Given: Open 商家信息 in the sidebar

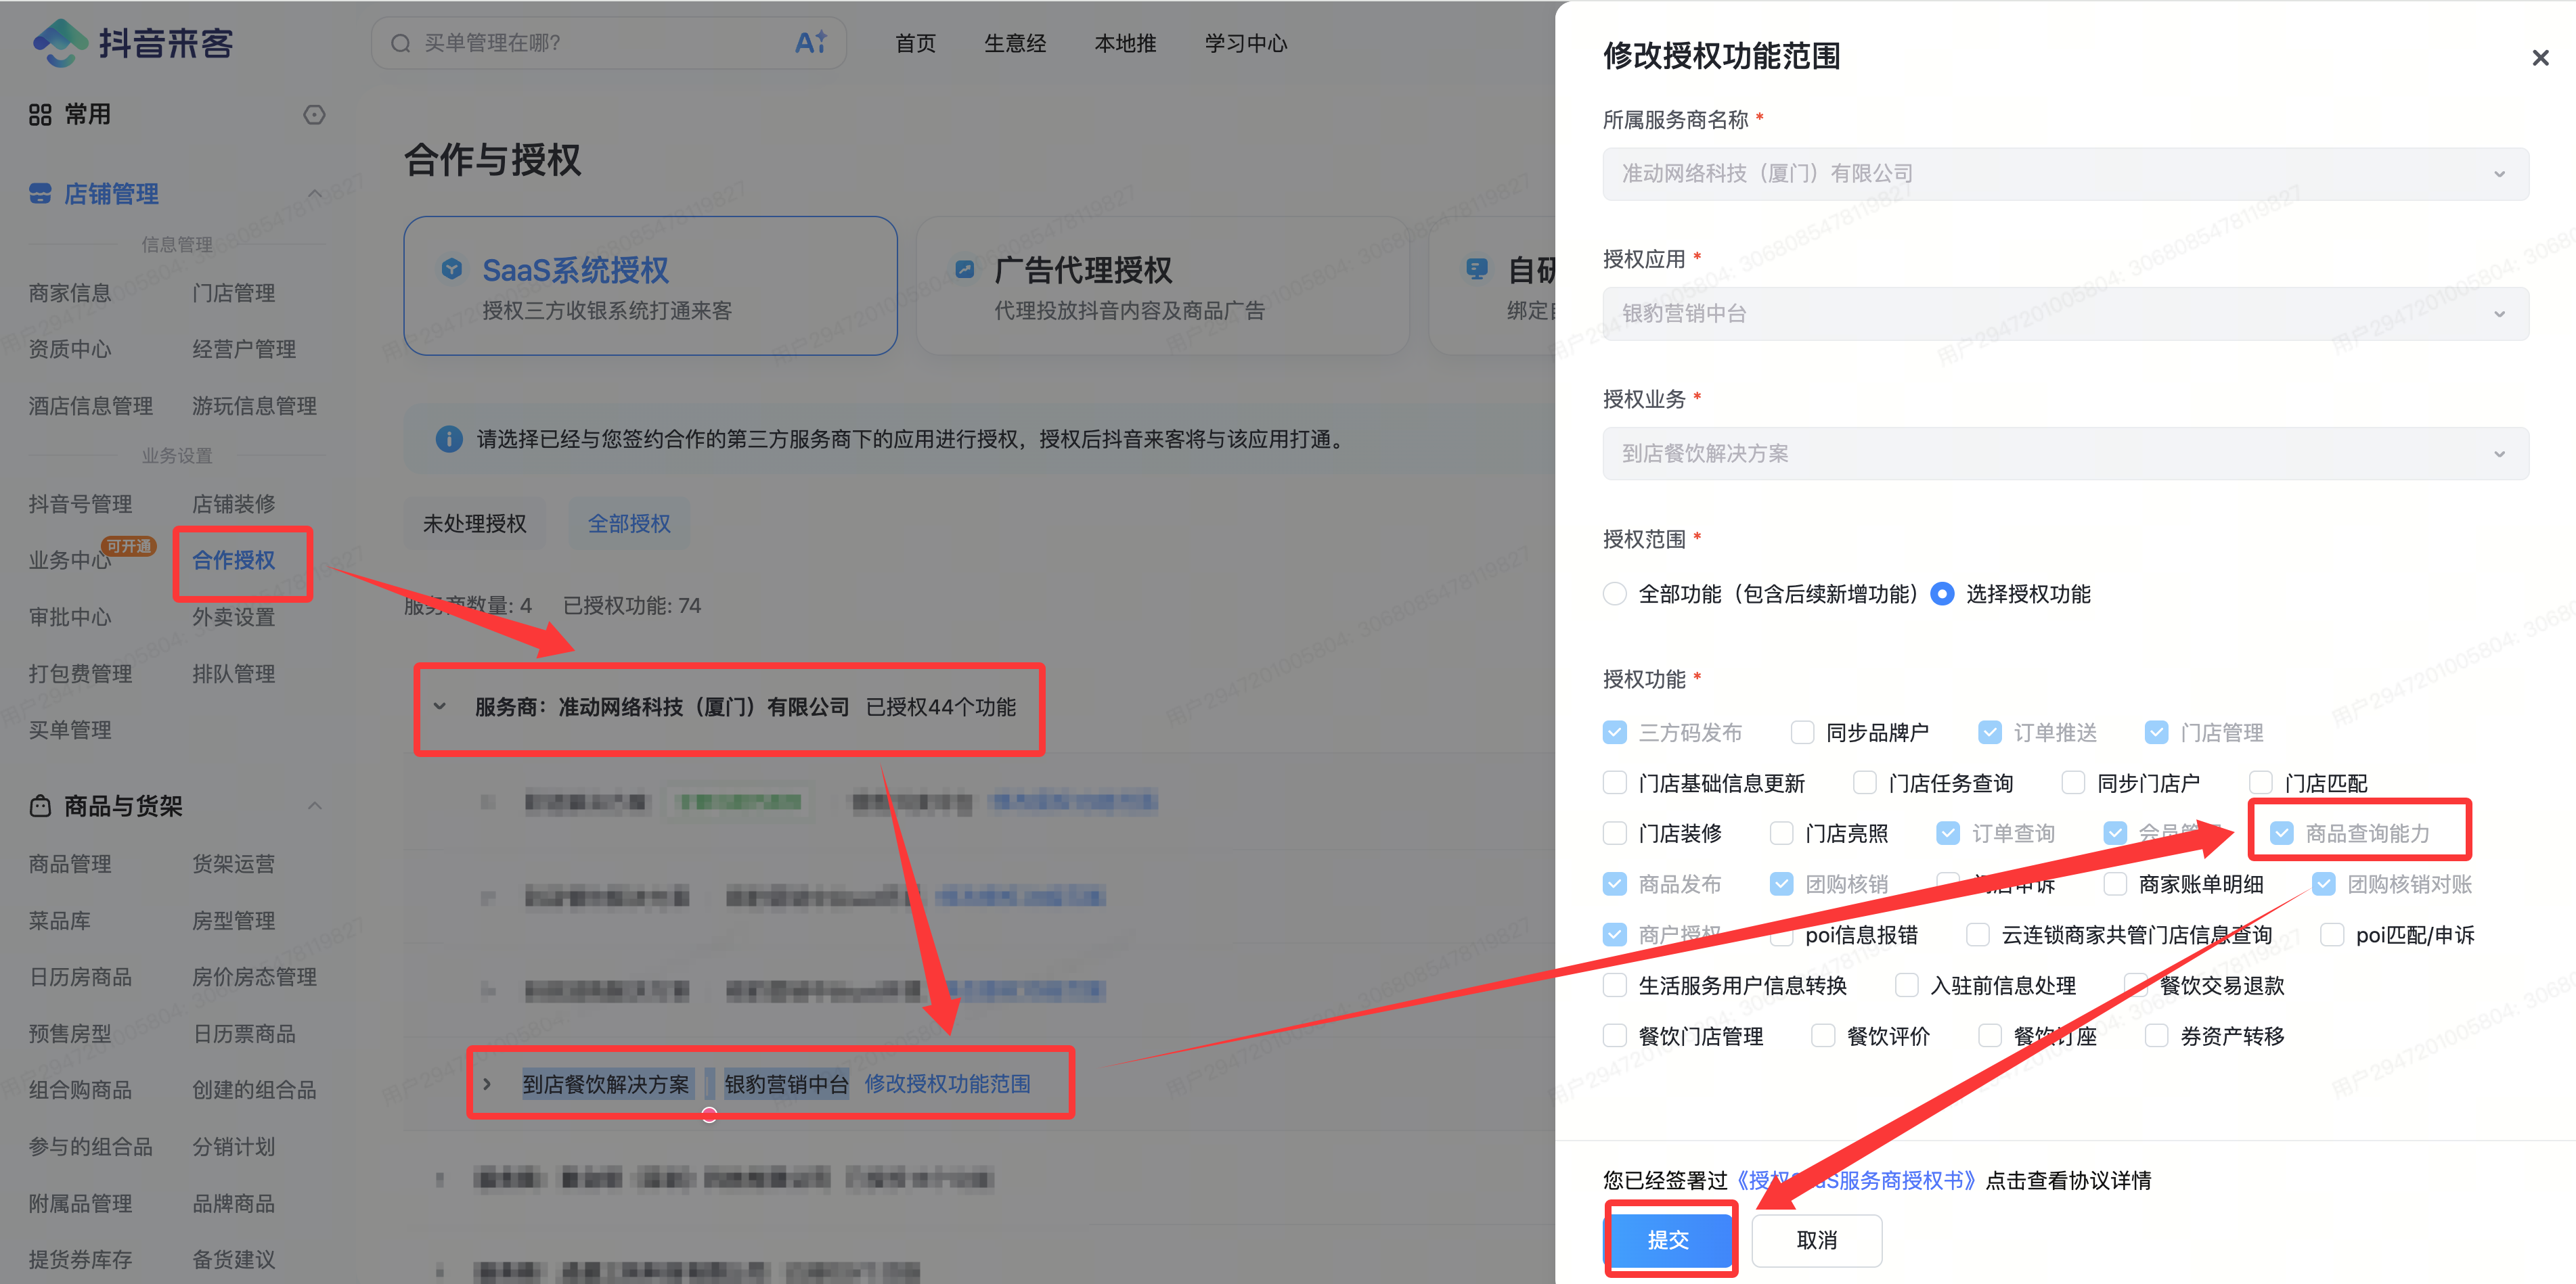Looking at the screenshot, I should pos(70,293).
